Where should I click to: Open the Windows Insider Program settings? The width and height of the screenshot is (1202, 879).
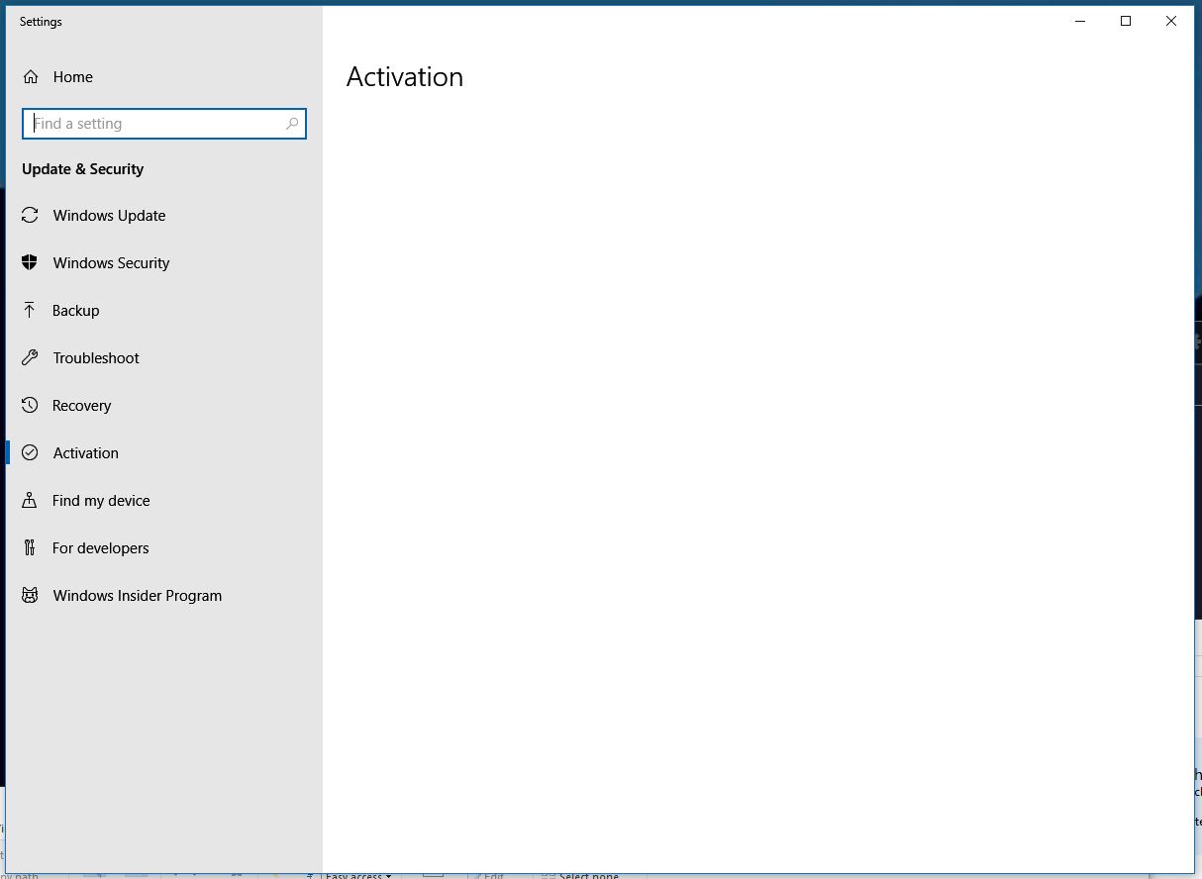(137, 595)
